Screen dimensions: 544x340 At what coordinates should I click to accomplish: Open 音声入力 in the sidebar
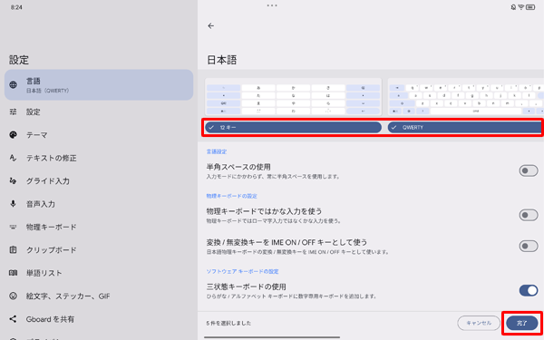(x=99, y=204)
